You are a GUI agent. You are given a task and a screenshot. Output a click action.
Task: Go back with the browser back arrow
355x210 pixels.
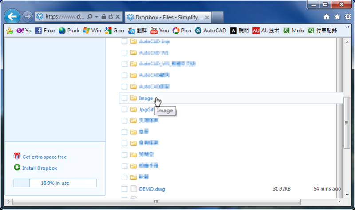[12, 16]
